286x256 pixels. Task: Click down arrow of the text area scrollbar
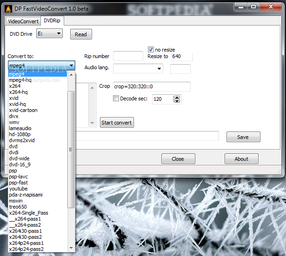[92, 123]
